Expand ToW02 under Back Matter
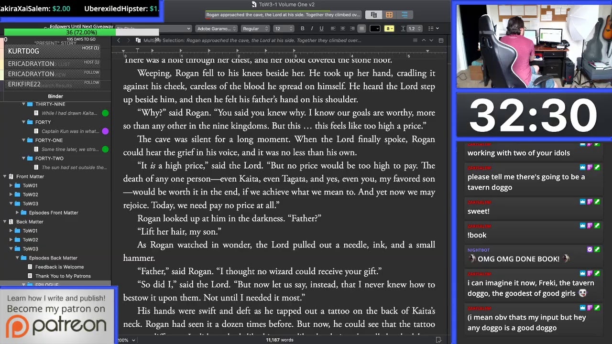612x344 pixels. click(11, 240)
